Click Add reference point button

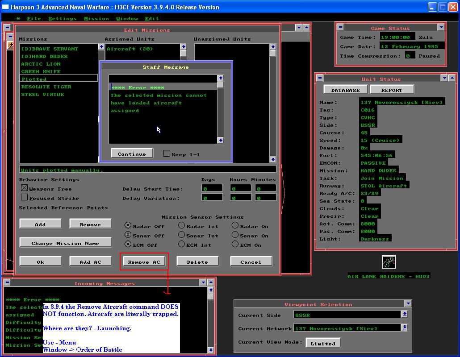(x=41, y=224)
